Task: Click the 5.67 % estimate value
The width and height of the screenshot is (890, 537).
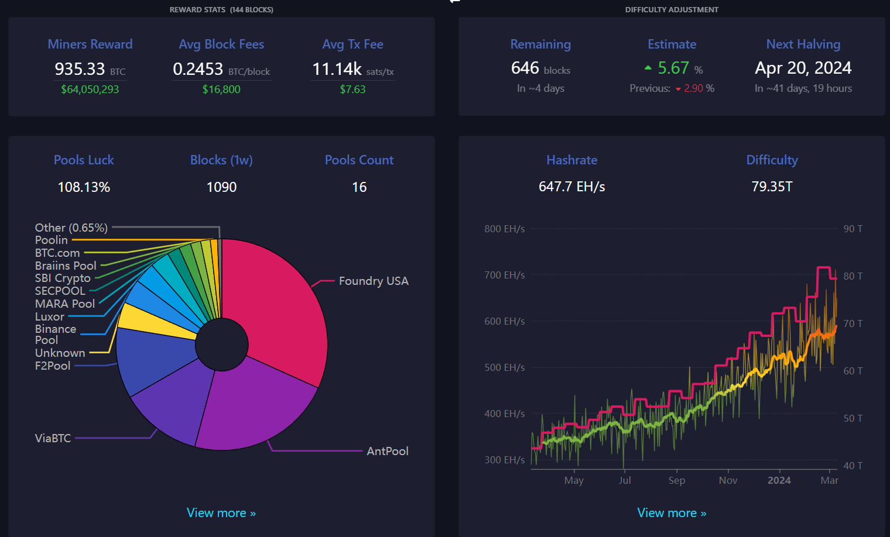Action: [680, 68]
